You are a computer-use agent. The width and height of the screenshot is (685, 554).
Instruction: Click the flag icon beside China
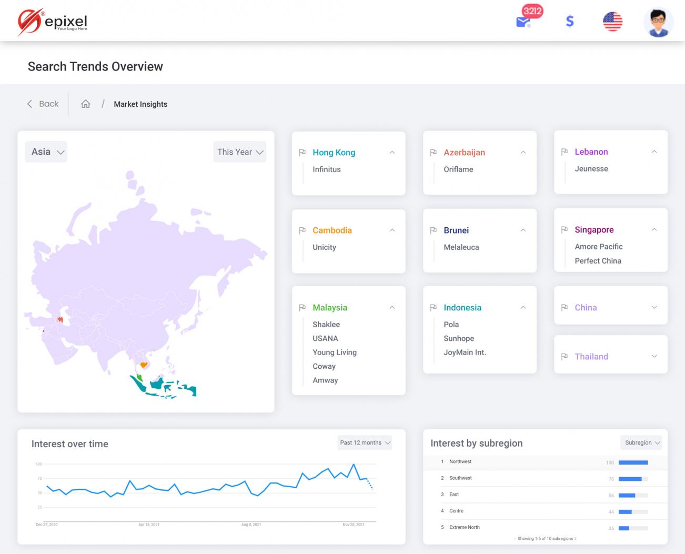point(565,308)
